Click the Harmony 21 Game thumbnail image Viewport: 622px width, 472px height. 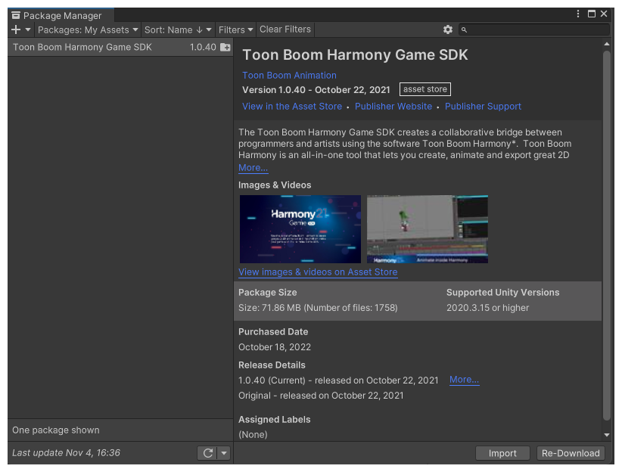[300, 228]
